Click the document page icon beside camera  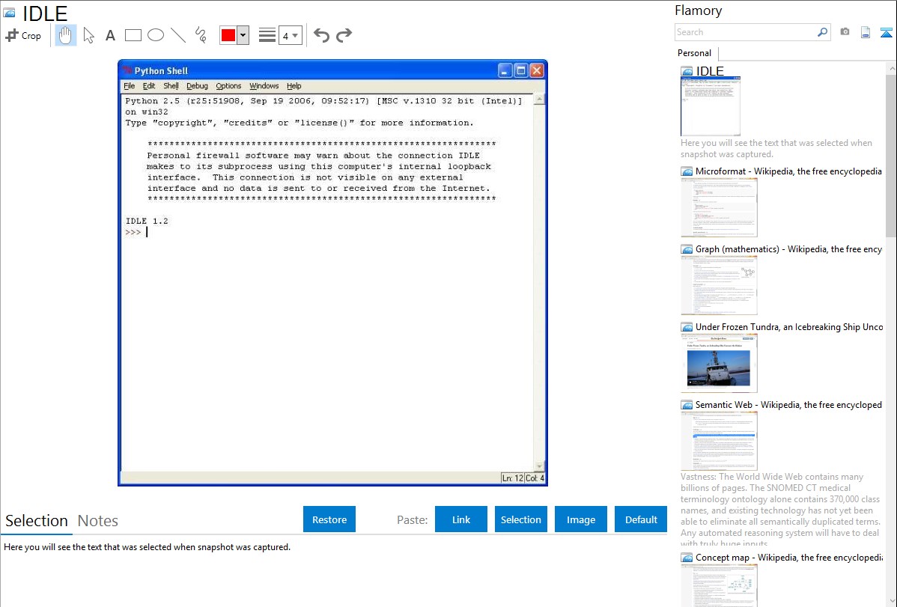(x=866, y=32)
